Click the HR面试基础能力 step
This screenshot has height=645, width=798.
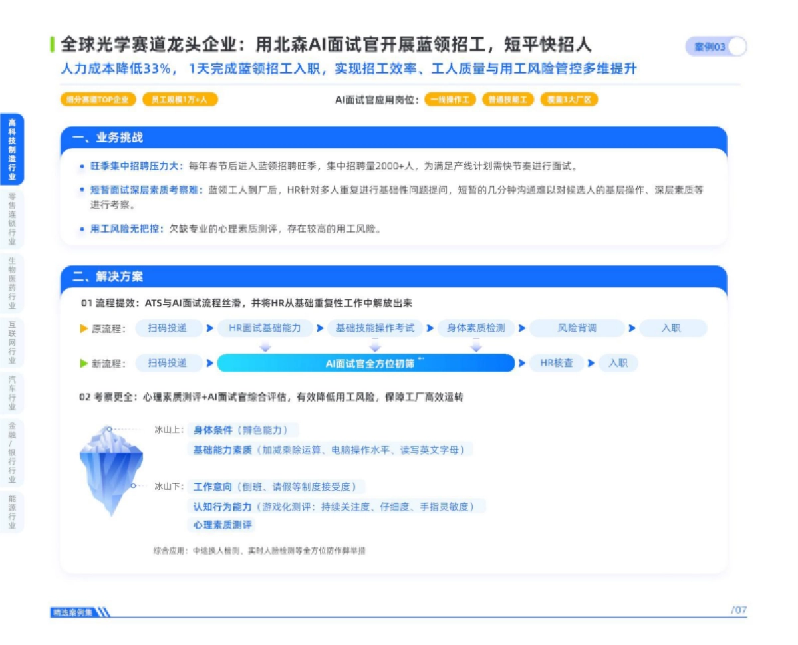(265, 327)
